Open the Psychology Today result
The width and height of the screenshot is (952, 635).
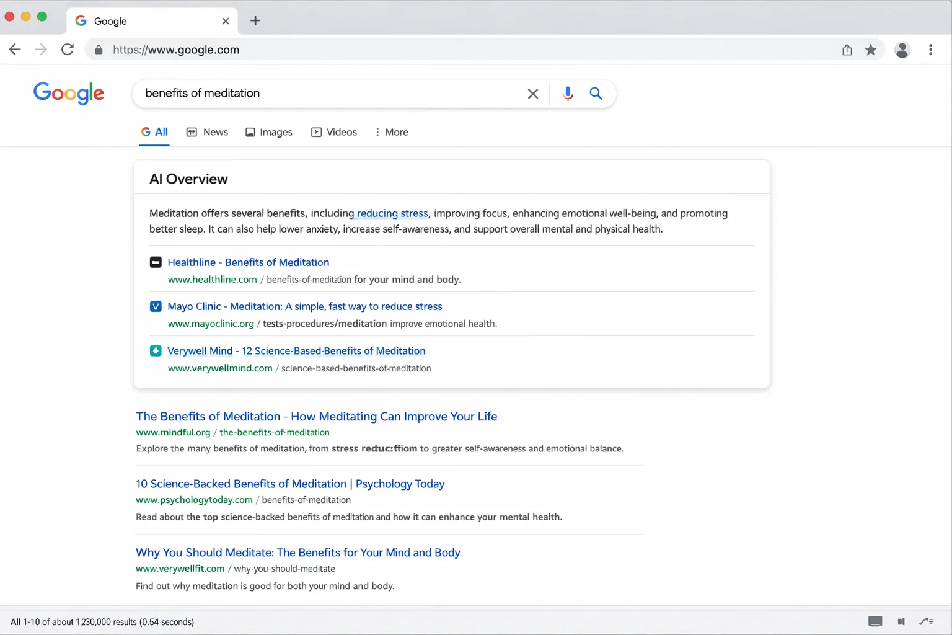pyautogui.click(x=290, y=484)
